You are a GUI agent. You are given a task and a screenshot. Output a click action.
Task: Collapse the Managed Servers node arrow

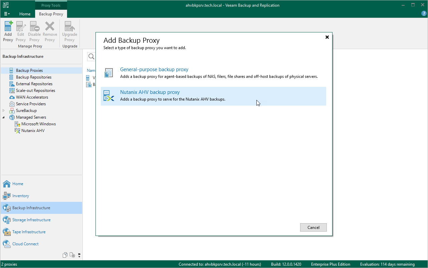[x=4, y=117]
